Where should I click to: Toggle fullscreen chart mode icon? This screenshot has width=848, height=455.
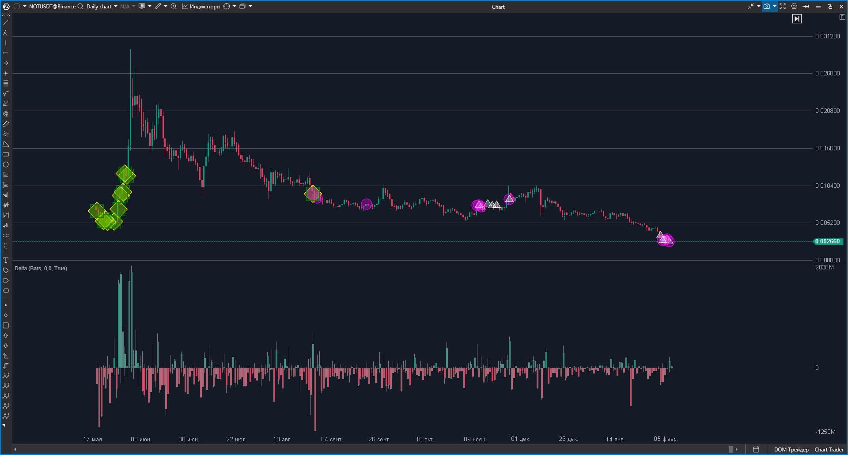[x=783, y=7]
